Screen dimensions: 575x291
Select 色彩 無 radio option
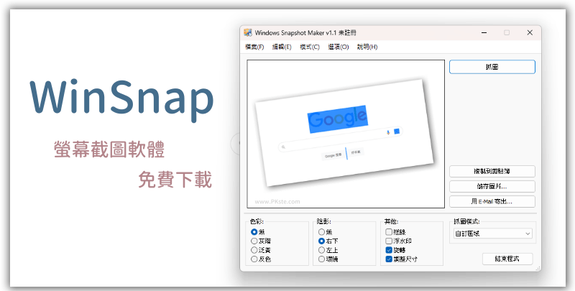point(258,232)
